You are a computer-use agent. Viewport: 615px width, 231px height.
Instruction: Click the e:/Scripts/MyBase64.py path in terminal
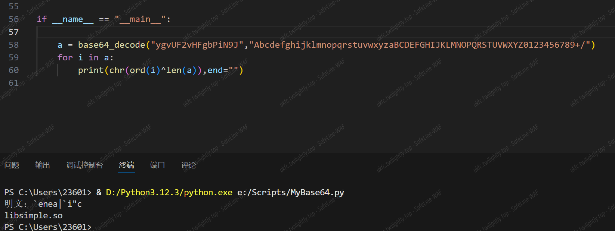(291, 192)
